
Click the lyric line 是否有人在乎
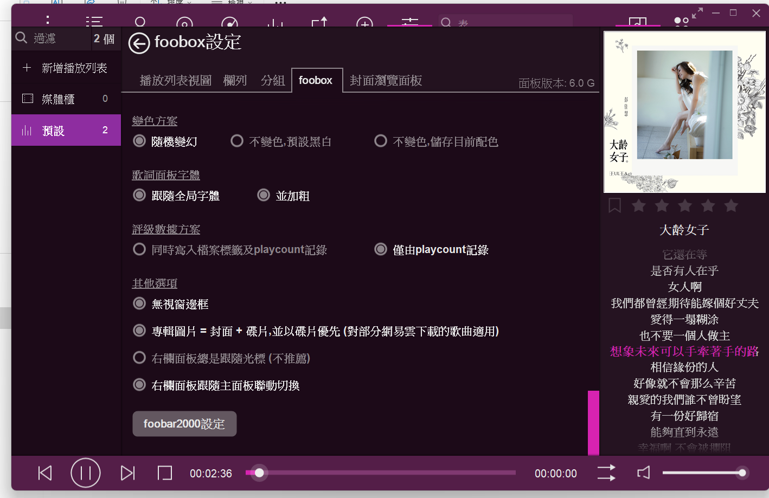click(684, 270)
